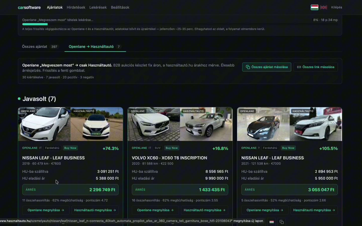Open the Ajánlatok menu

coord(55,7)
